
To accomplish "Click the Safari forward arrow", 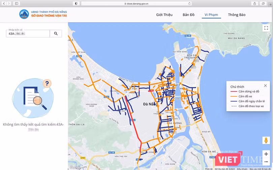I will (9, 3).
